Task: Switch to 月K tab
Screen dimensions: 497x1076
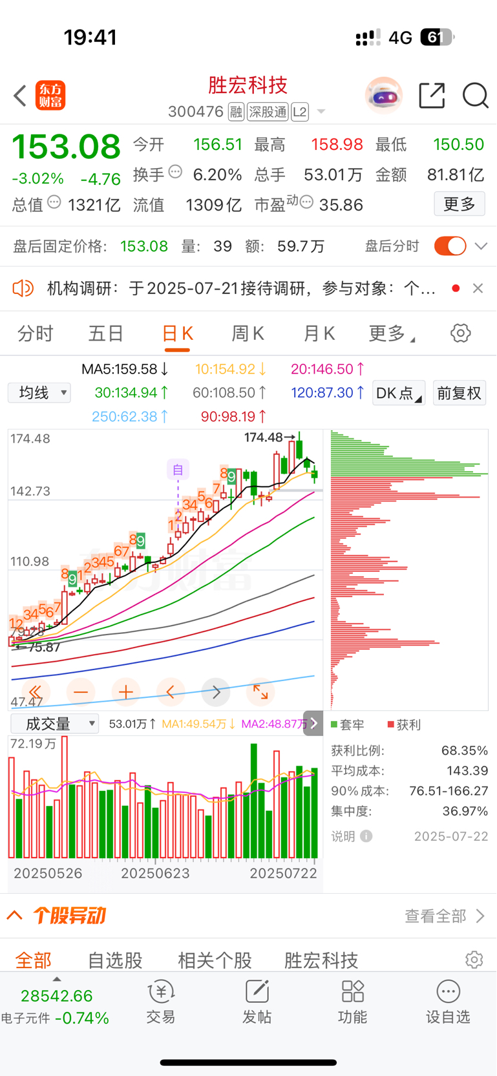Action: [319, 333]
